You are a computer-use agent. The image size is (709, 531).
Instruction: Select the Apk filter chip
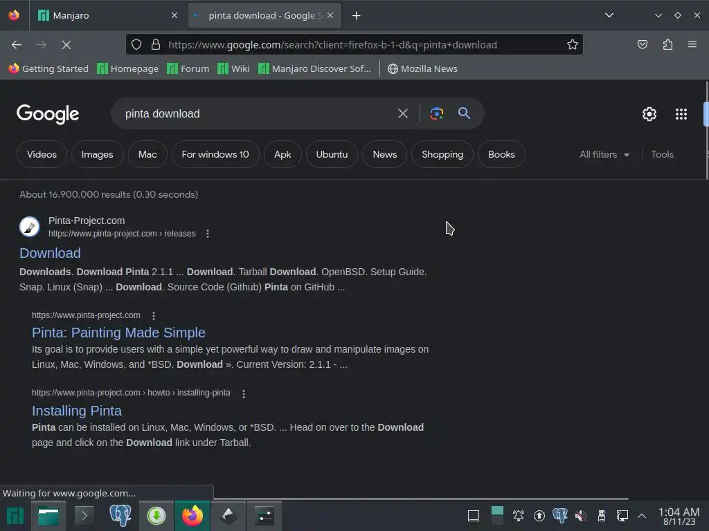(x=282, y=154)
